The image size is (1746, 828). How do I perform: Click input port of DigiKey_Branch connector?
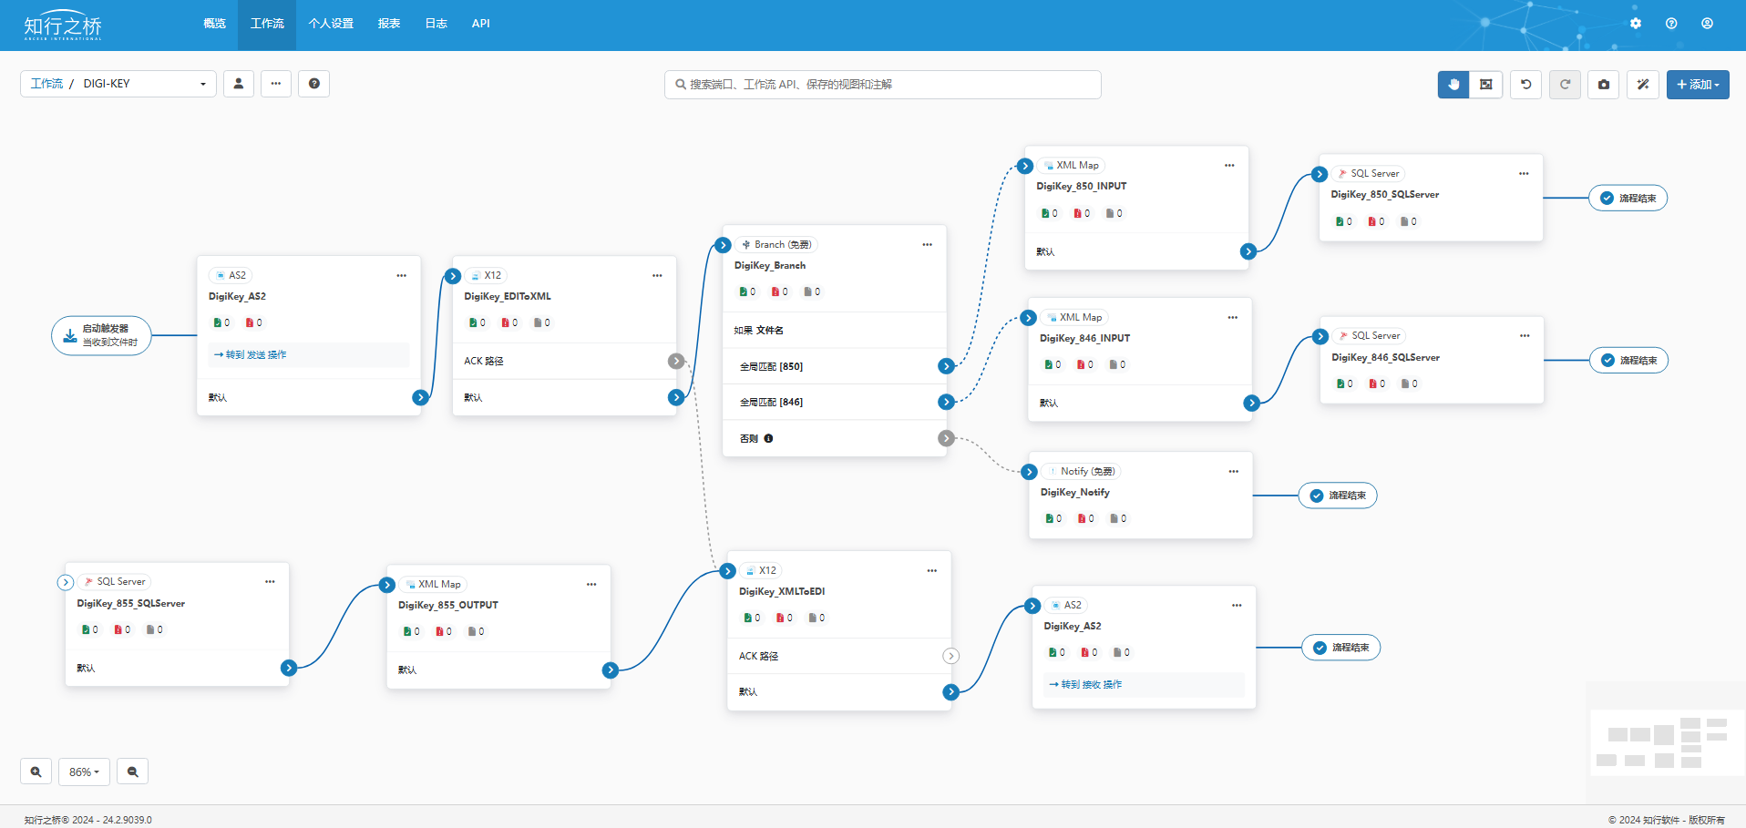(723, 245)
